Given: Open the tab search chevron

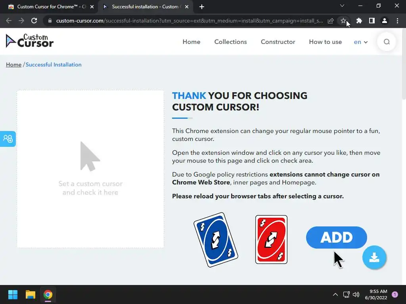Looking at the screenshot, I should point(342,6).
